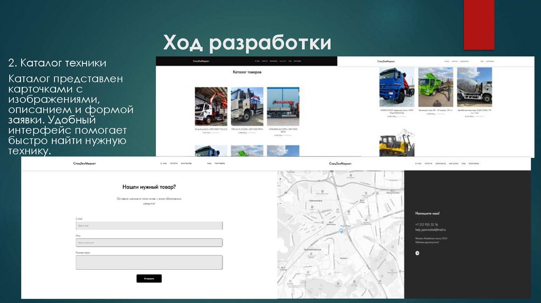Open ПАРТНЕРЫ in the request form page header

click(220, 164)
